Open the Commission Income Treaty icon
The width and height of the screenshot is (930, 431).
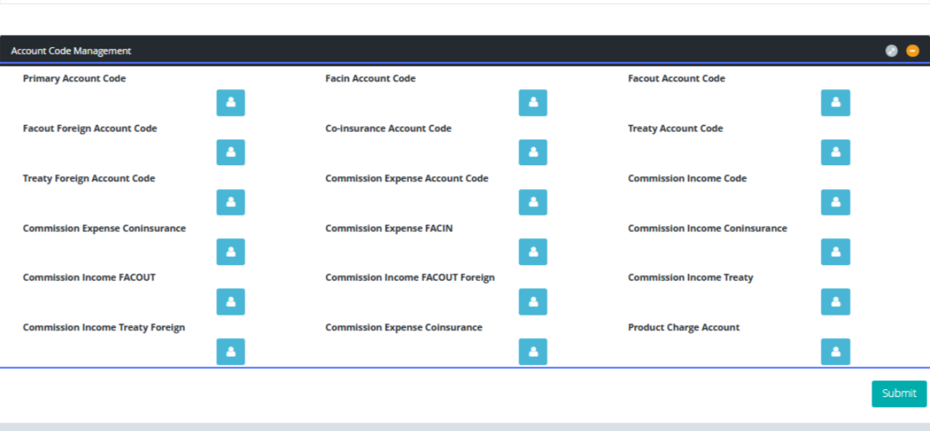click(x=835, y=302)
